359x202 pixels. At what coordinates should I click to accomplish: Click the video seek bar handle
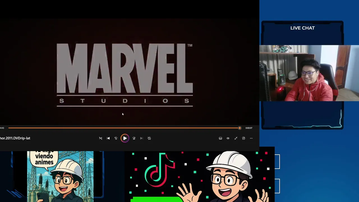coord(240,128)
